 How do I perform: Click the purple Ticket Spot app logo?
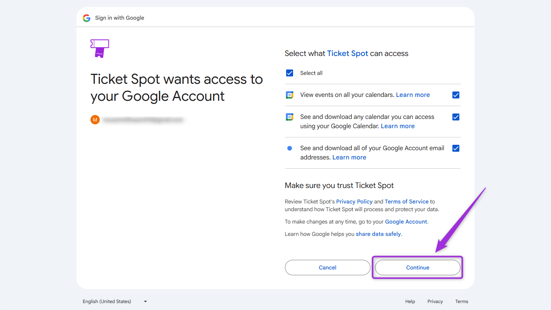pos(100,48)
